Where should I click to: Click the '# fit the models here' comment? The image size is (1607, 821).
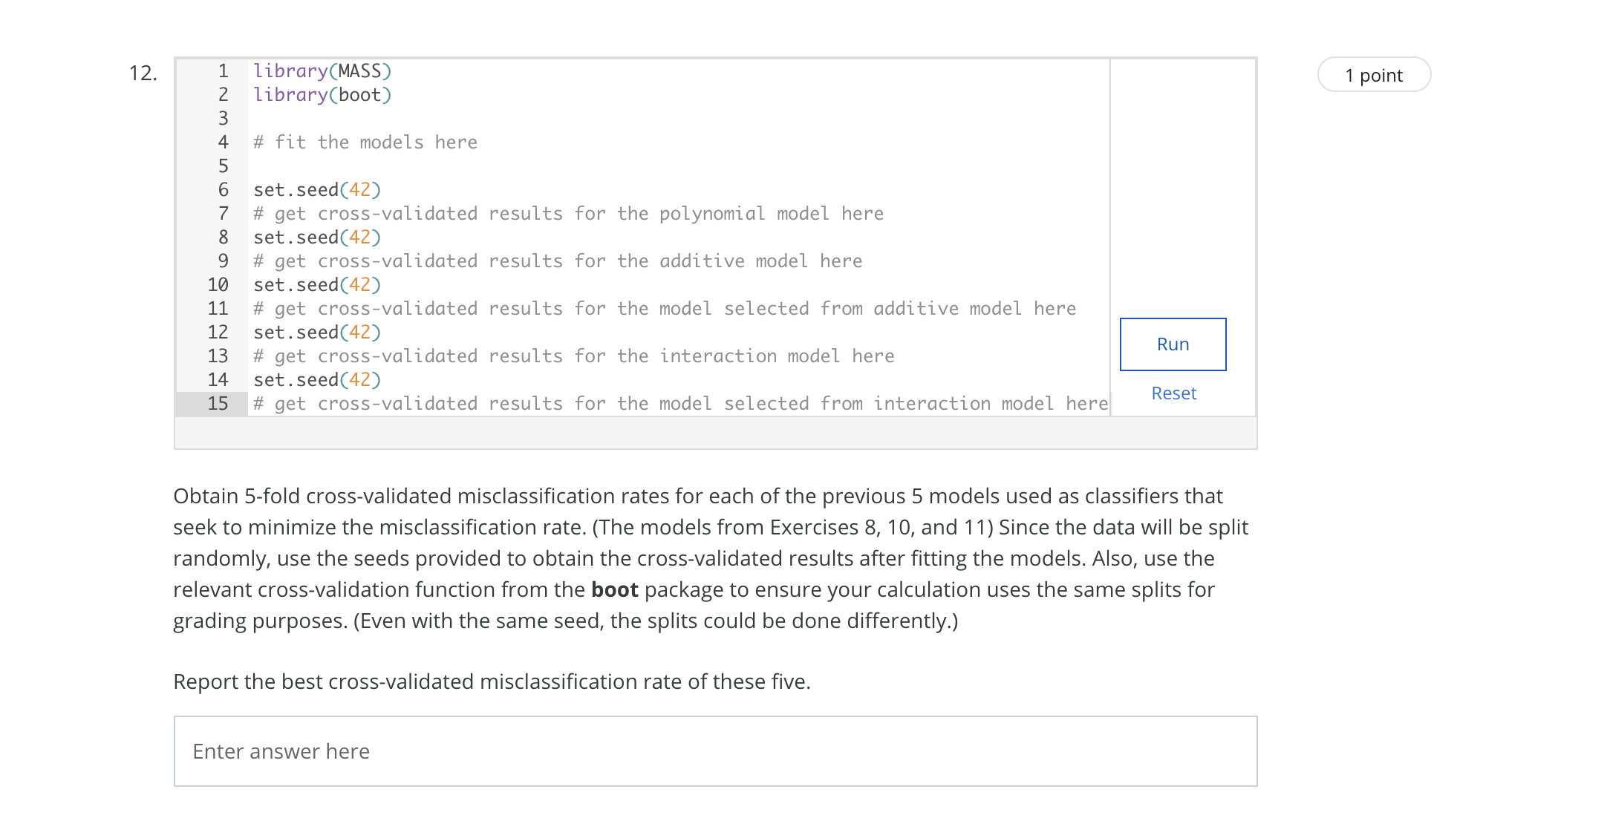click(365, 143)
